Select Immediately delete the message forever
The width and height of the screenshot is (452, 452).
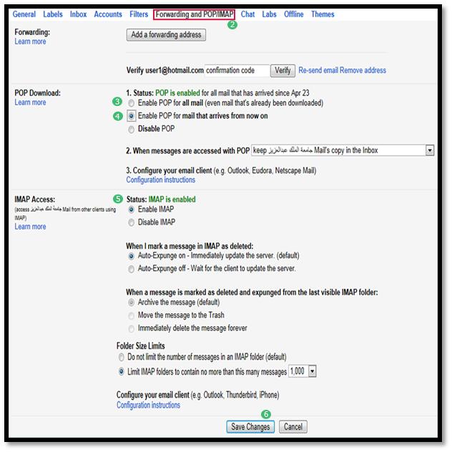pyautogui.click(x=131, y=328)
